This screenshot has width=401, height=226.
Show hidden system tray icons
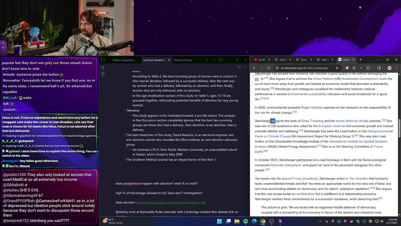[320, 221]
